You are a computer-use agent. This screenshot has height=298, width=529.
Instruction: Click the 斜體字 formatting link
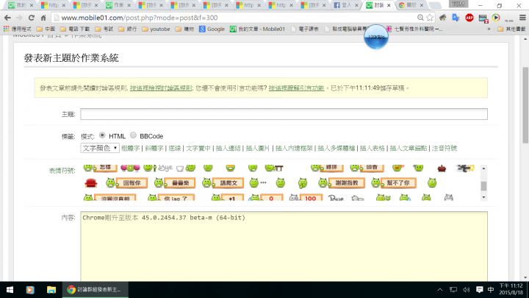[x=154, y=148]
